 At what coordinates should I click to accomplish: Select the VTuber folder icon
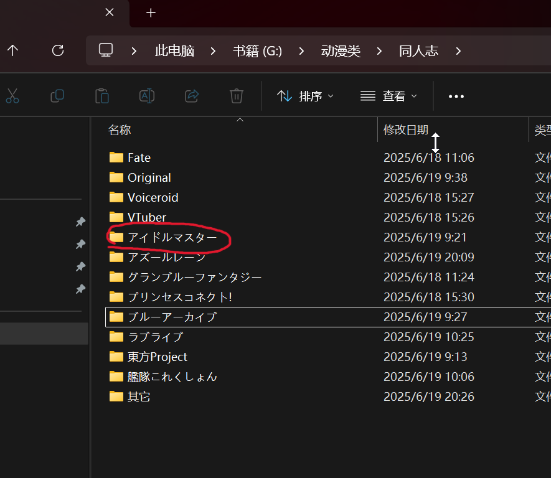click(116, 217)
